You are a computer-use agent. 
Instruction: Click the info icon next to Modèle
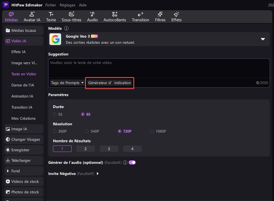pyautogui.click(x=66, y=28)
